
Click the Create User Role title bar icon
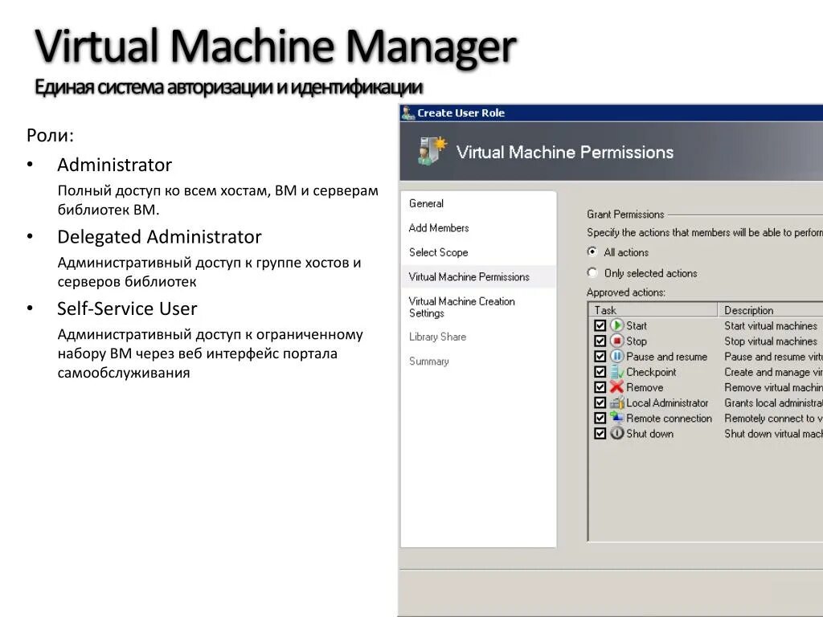coord(407,112)
